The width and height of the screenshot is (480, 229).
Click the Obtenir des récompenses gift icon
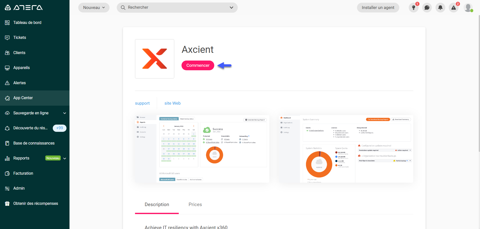point(7,204)
